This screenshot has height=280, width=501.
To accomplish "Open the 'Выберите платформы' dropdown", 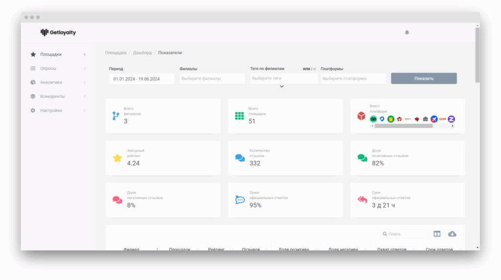I will pos(353,78).
